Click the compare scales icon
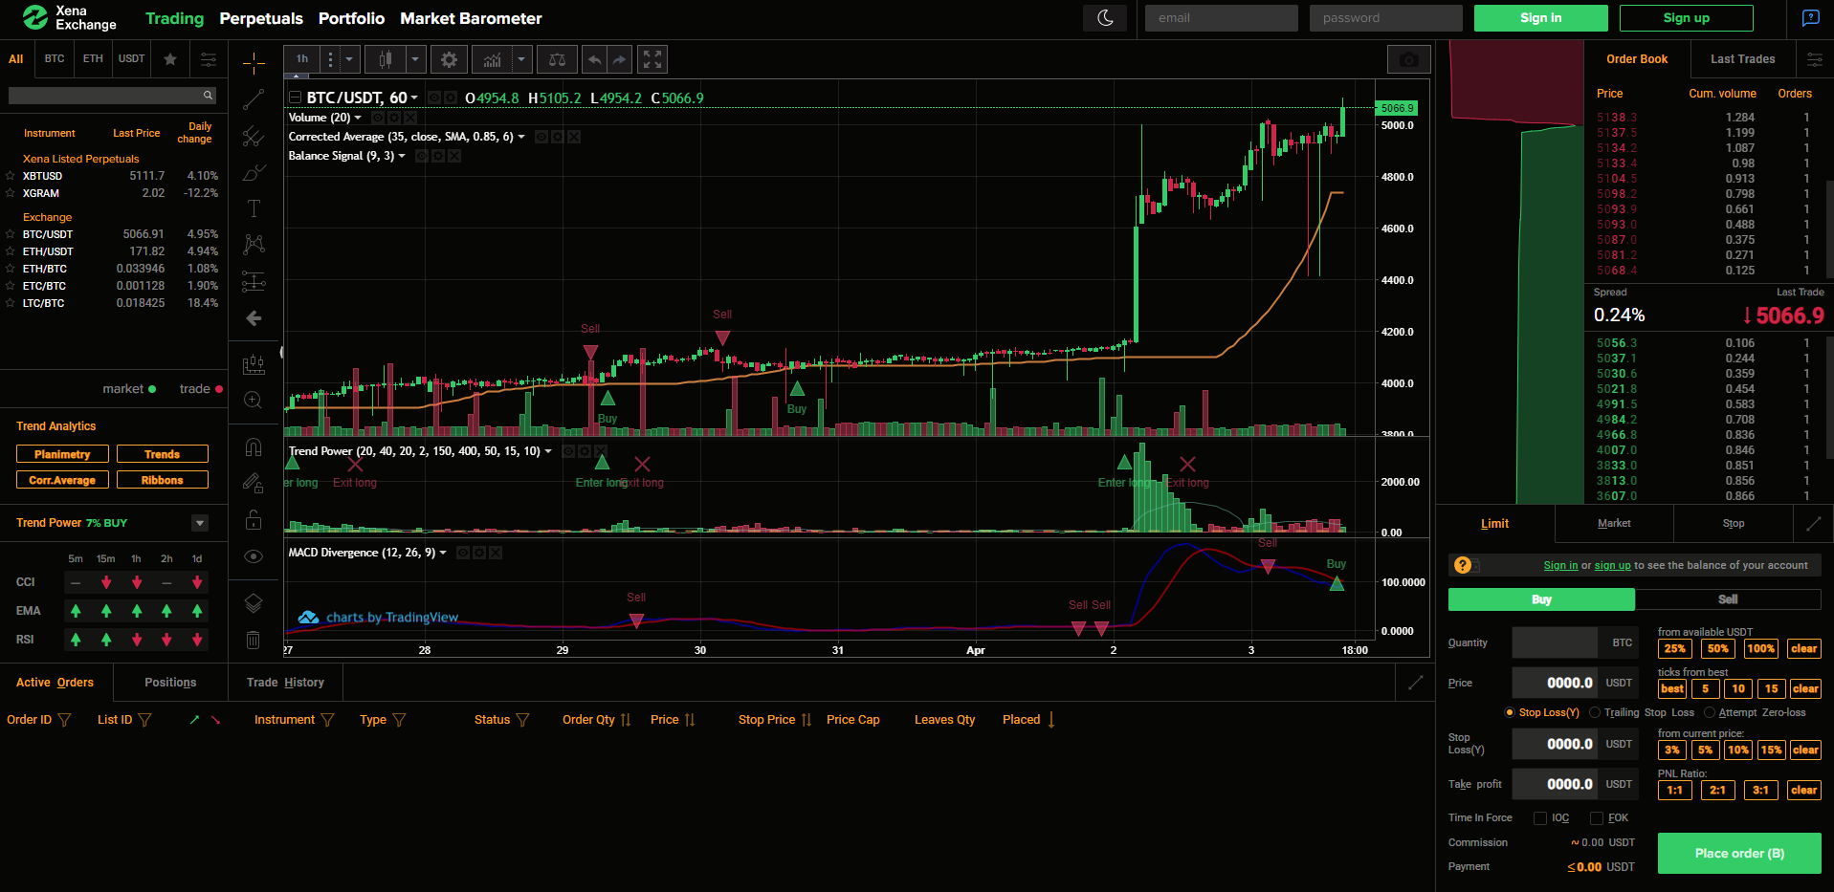Viewport: 1834px width, 892px height. (x=557, y=60)
